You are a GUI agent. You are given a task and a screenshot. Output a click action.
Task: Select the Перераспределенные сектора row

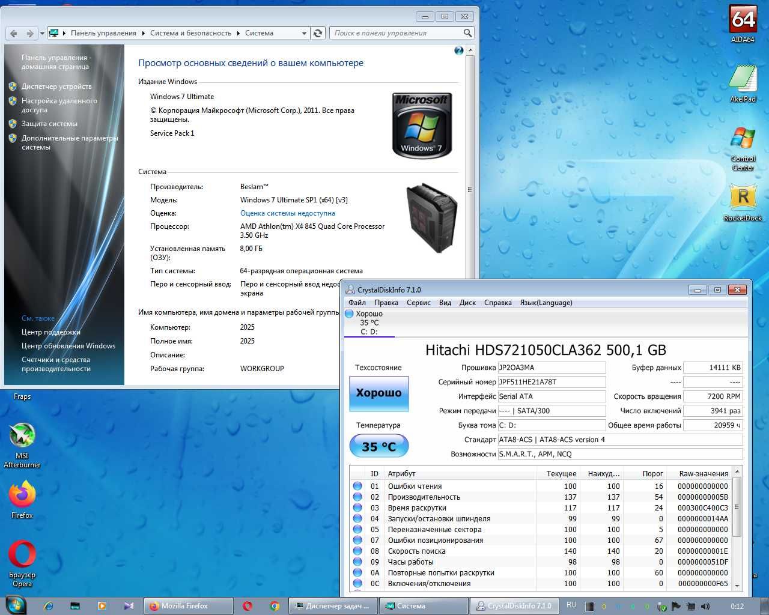[x=541, y=530]
